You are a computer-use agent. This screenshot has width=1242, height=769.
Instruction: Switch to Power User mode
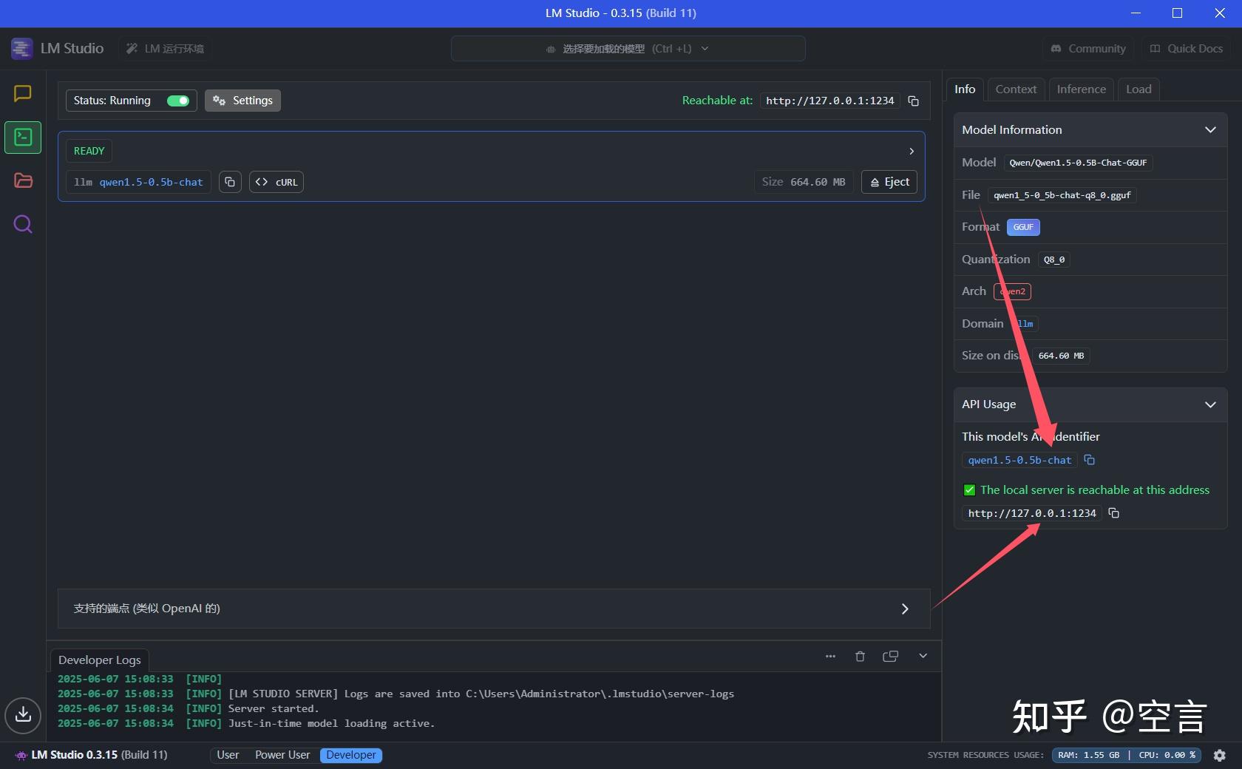tap(282, 755)
